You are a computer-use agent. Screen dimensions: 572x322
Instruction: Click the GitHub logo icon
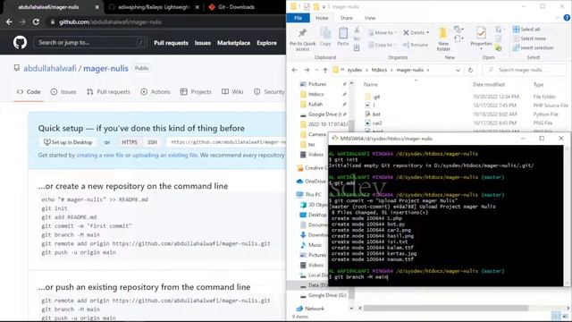[20, 43]
